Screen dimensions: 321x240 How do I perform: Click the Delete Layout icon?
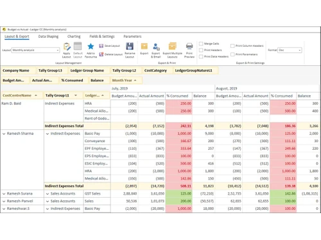coord(101,54)
